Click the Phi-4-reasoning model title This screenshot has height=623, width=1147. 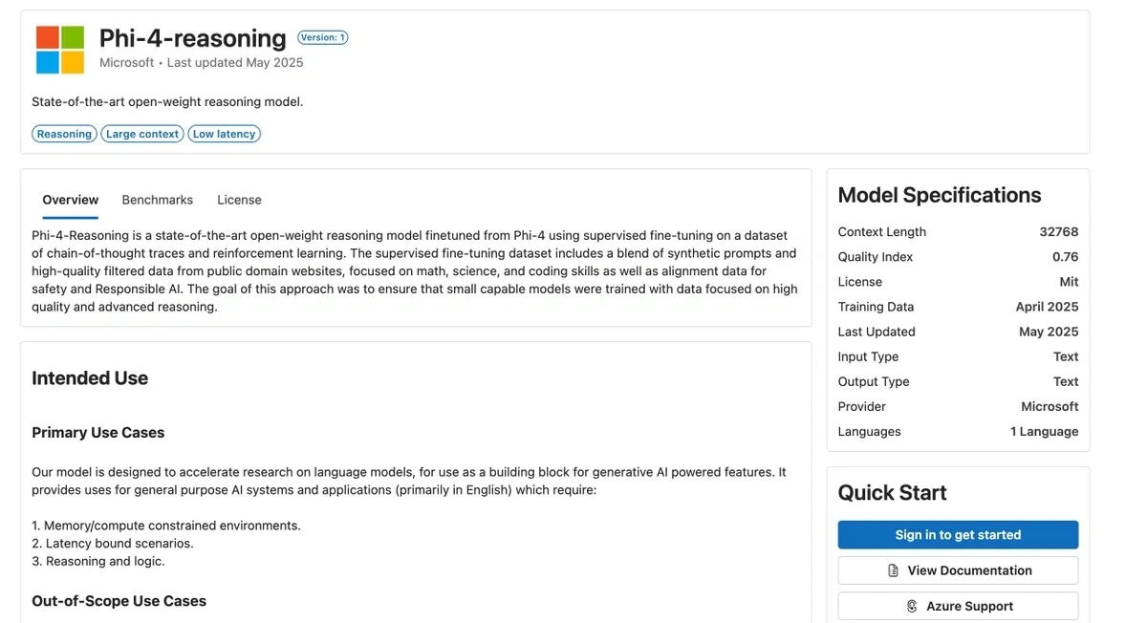[192, 38]
